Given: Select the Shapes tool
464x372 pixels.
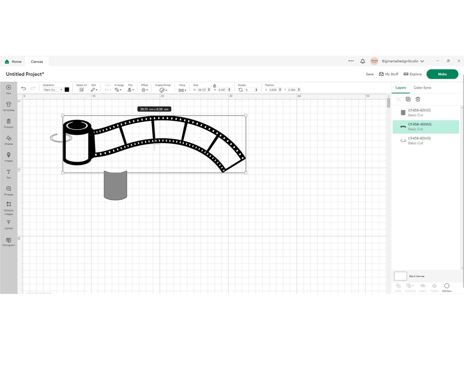Looking at the screenshot, I should point(9,140).
